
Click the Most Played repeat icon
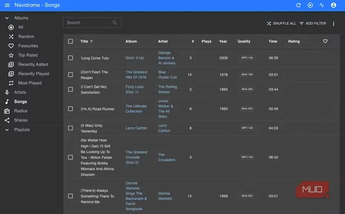[x=11, y=83]
